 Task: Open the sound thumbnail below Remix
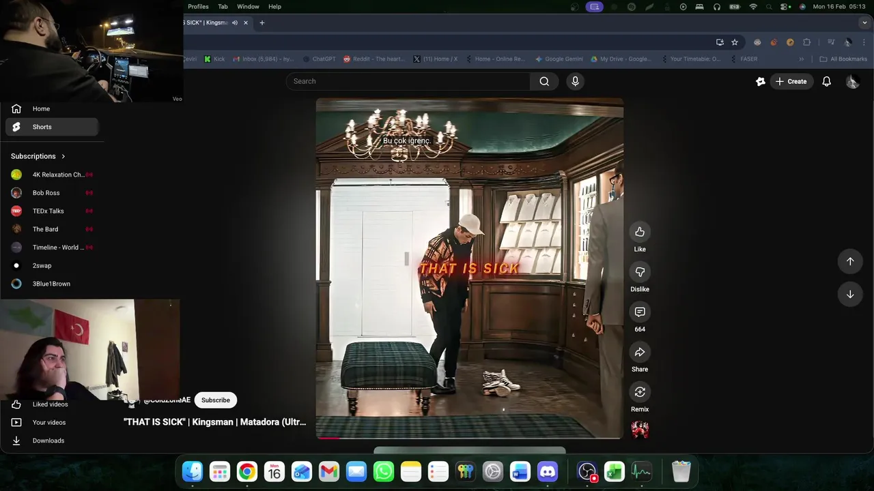click(640, 430)
